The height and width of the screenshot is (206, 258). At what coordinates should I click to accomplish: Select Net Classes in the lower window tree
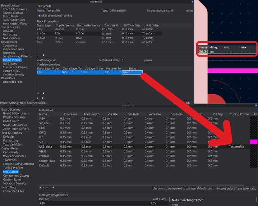10,172
